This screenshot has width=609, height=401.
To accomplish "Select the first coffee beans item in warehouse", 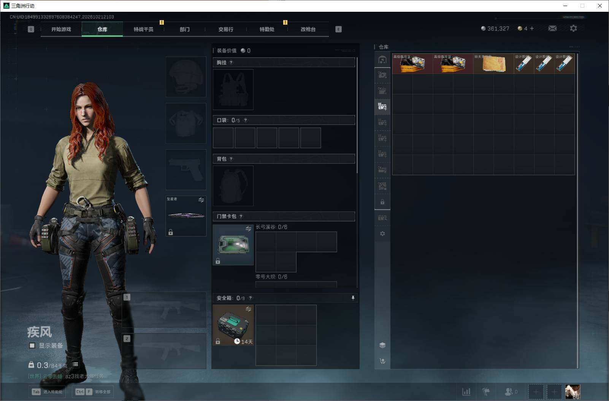I will (x=412, y=63).
